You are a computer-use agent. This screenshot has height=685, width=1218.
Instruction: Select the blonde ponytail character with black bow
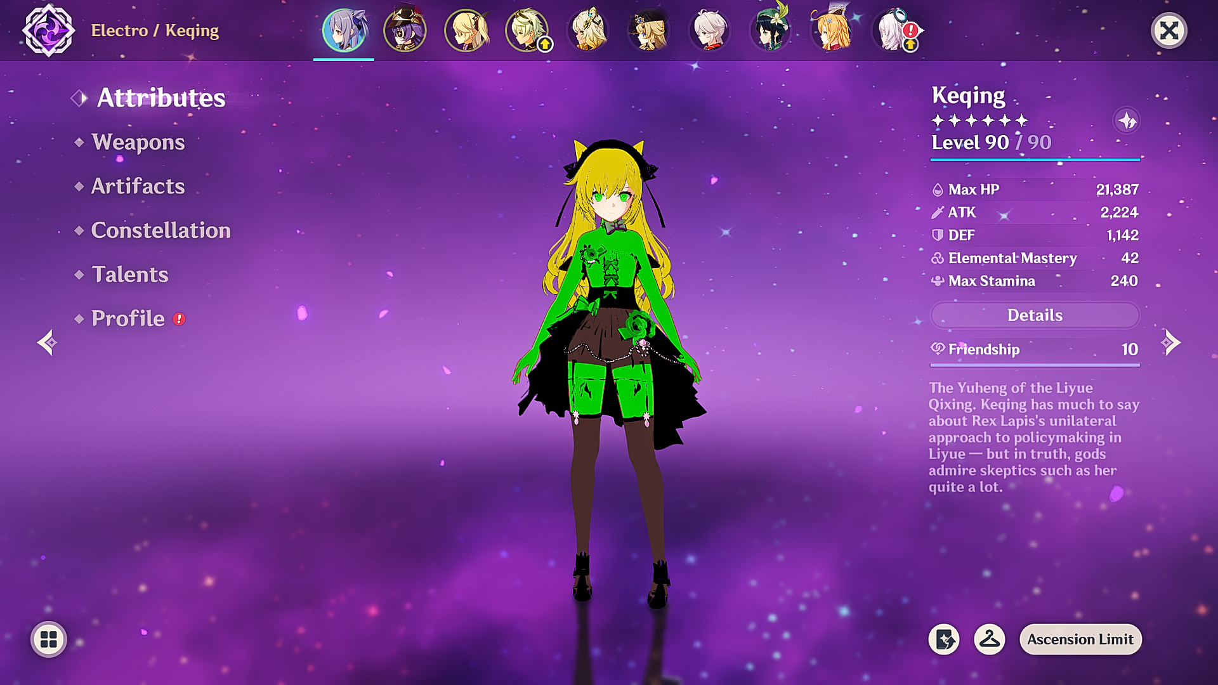[x=466, y=30]
